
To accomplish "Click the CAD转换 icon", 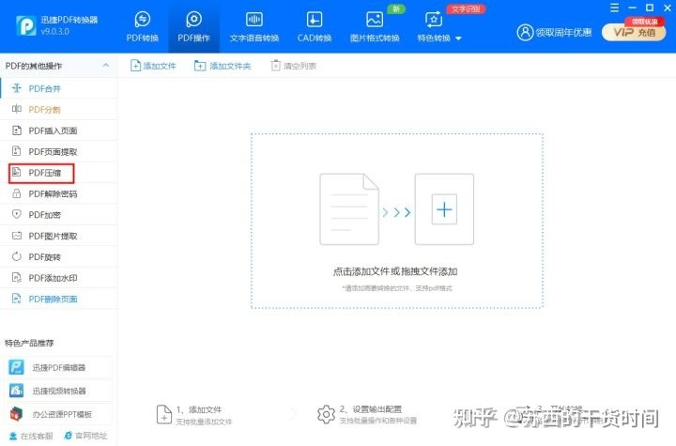I will click(x=315, y=20).
